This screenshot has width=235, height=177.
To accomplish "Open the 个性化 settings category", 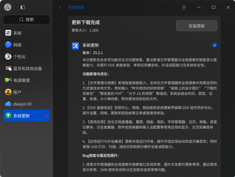I will pyautogui.click(x=27, y=57).
